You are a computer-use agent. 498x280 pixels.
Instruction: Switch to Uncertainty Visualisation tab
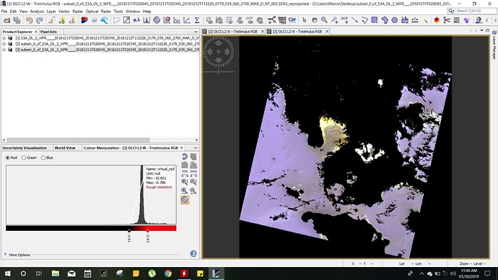(x=25, y=148)
